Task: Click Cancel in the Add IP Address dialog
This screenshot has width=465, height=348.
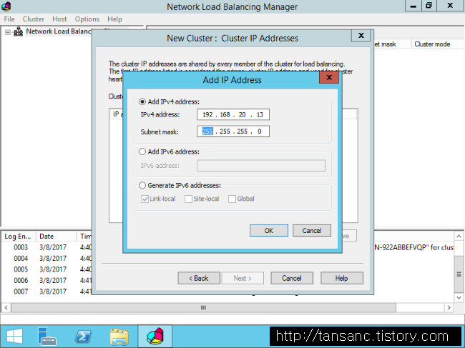Action: coord(312,230)
